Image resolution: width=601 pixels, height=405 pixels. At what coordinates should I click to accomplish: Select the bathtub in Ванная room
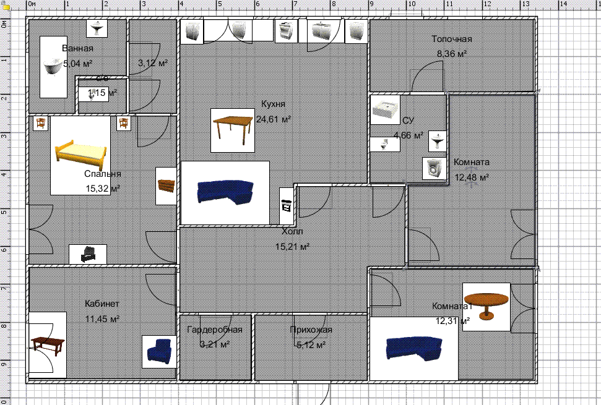53,67
